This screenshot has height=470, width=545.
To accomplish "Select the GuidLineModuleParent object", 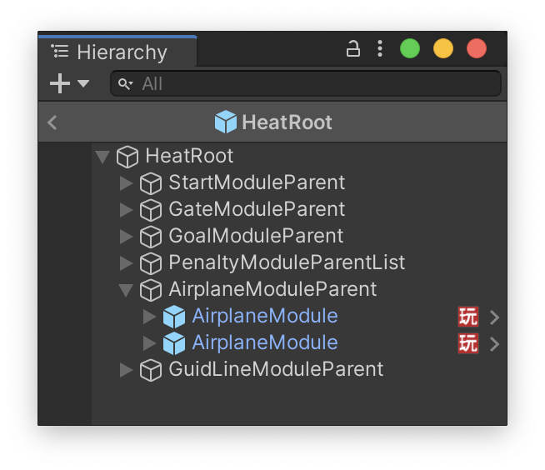I will (276, 369).
